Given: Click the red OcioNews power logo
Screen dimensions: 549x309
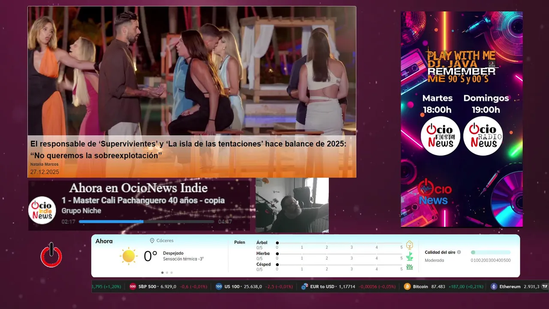Looking at the screenshot, I should (x=51, y=255).
